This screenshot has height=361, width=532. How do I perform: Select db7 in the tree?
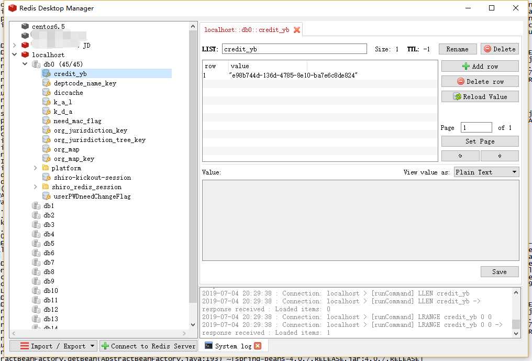pyautogui.click(x=49, y=262)
